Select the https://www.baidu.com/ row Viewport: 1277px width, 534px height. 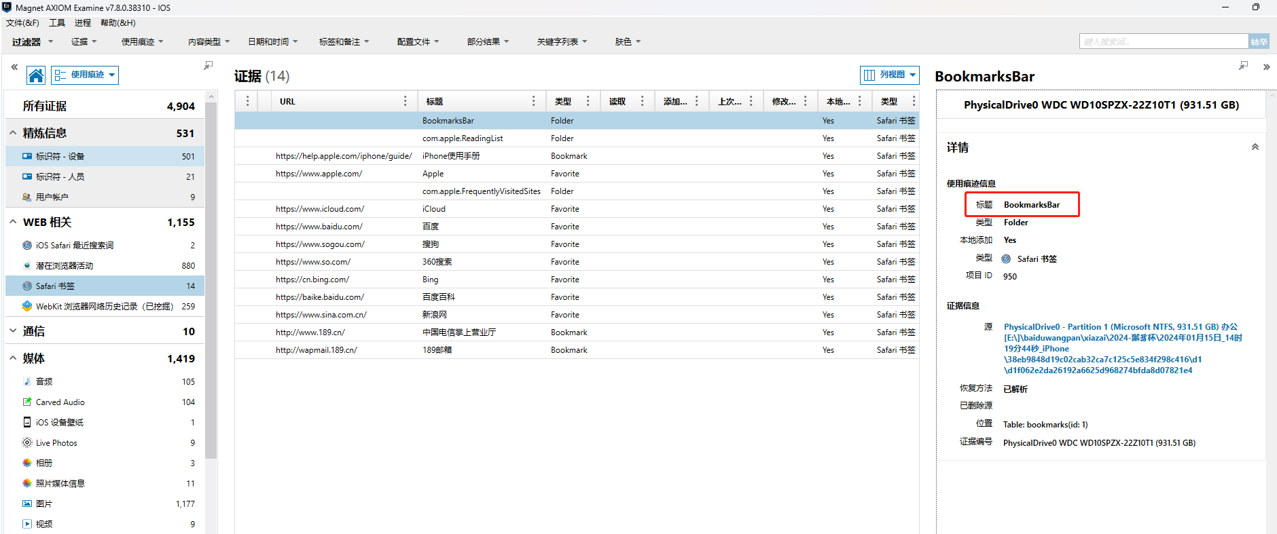[577, 227]
